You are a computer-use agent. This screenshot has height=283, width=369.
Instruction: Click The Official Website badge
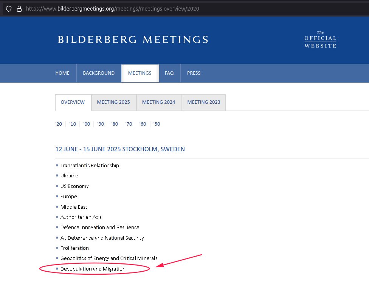[320, 40]
